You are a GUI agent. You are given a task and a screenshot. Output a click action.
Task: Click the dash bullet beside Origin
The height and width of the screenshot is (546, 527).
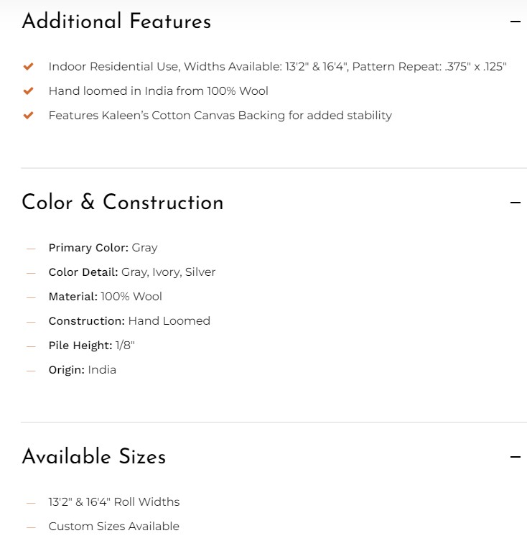click(31, 371)
